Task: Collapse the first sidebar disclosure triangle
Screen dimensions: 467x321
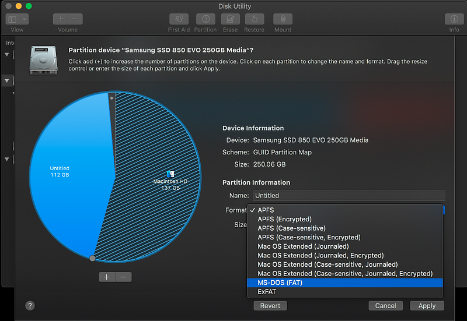Action: pyautogui.click(x=7, y=55)
